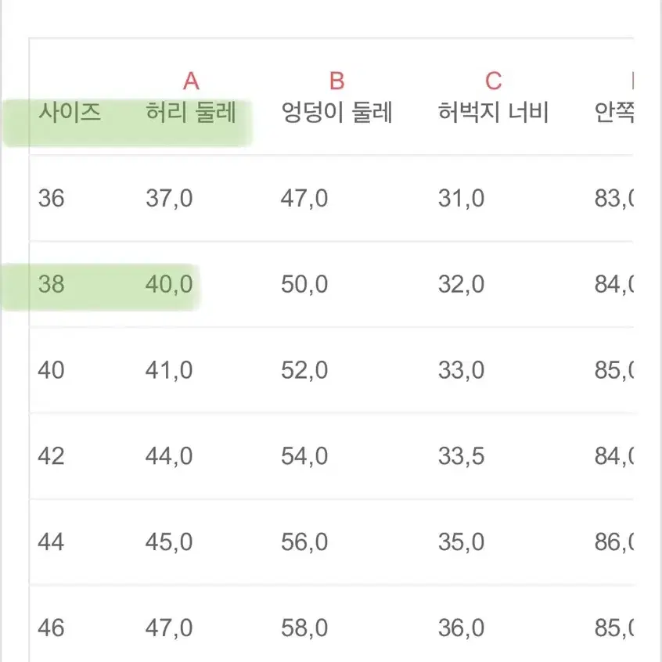
Task: Click the highlighted 40,0 waist value
Action: (x=169, y=284)
